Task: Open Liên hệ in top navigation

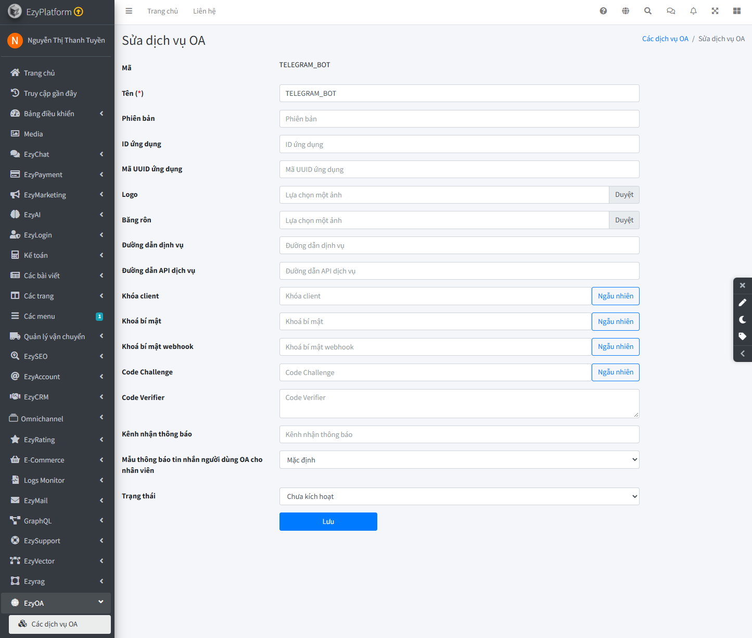Action: click(x=205, y=11)
